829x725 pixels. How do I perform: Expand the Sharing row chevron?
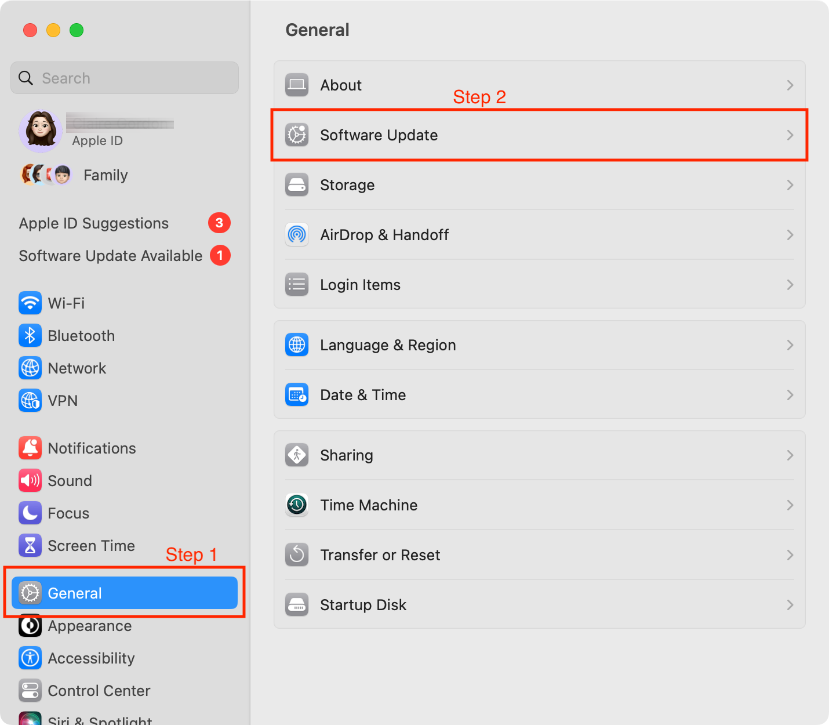coord(790,455)
